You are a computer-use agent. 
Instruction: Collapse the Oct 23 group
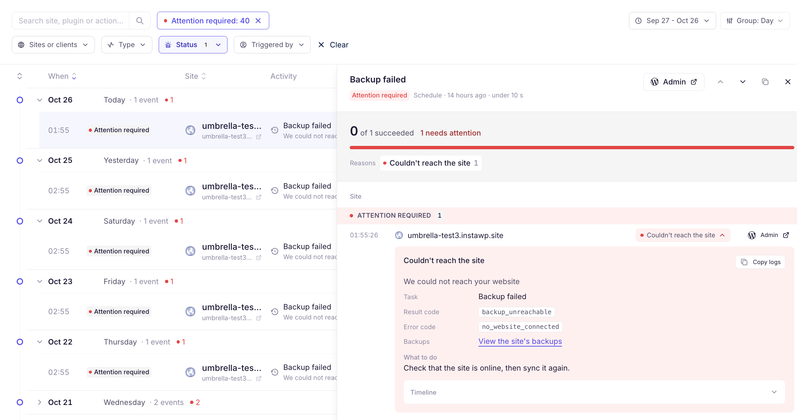point(40,281)
